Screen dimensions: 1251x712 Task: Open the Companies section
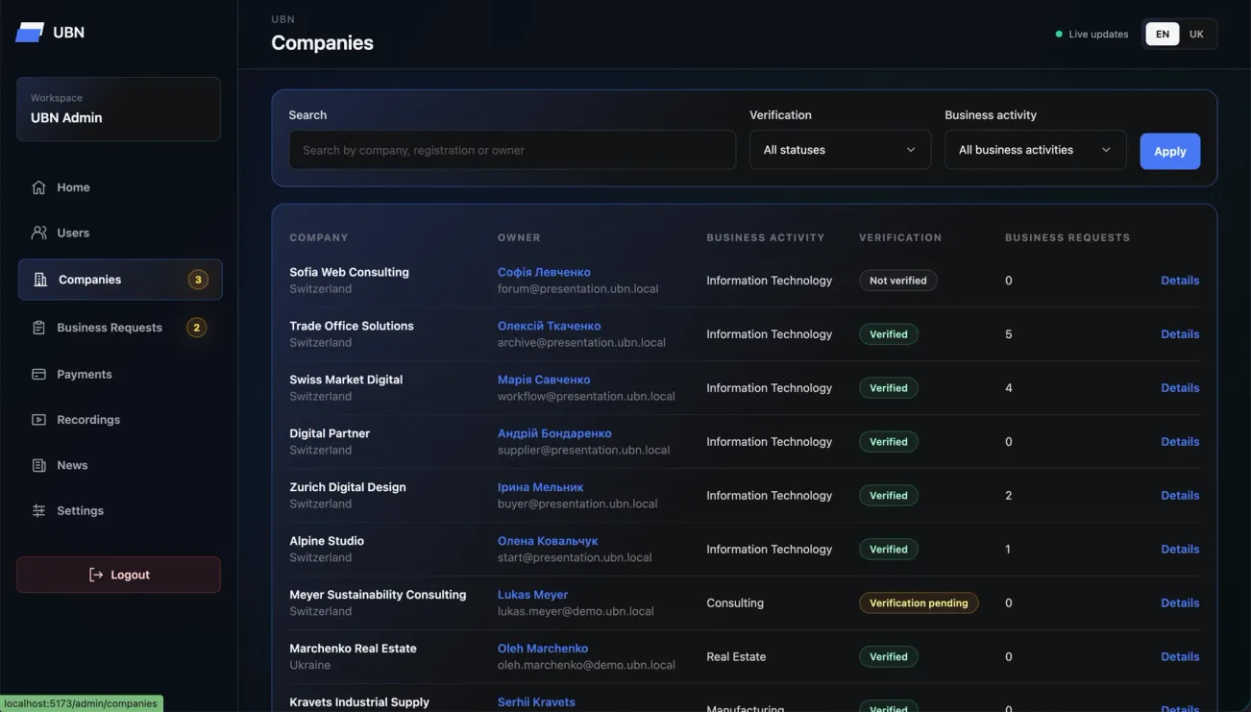pyautogui.click(x=119, y=280)
